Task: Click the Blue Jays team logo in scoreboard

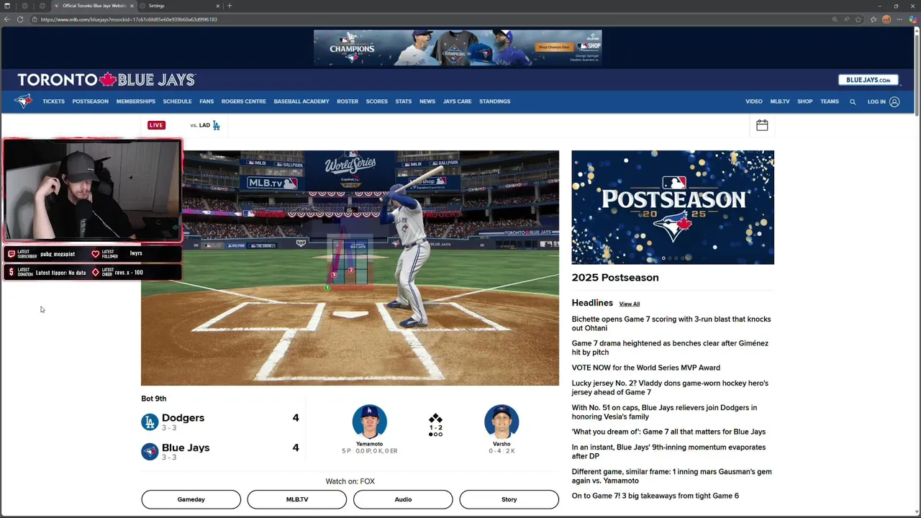Action: (x=150, y=452)
